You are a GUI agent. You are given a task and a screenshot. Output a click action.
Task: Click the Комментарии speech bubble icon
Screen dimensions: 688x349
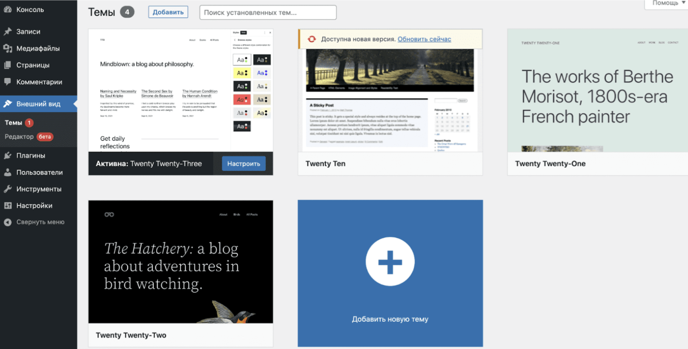click(x=7, y=82)
